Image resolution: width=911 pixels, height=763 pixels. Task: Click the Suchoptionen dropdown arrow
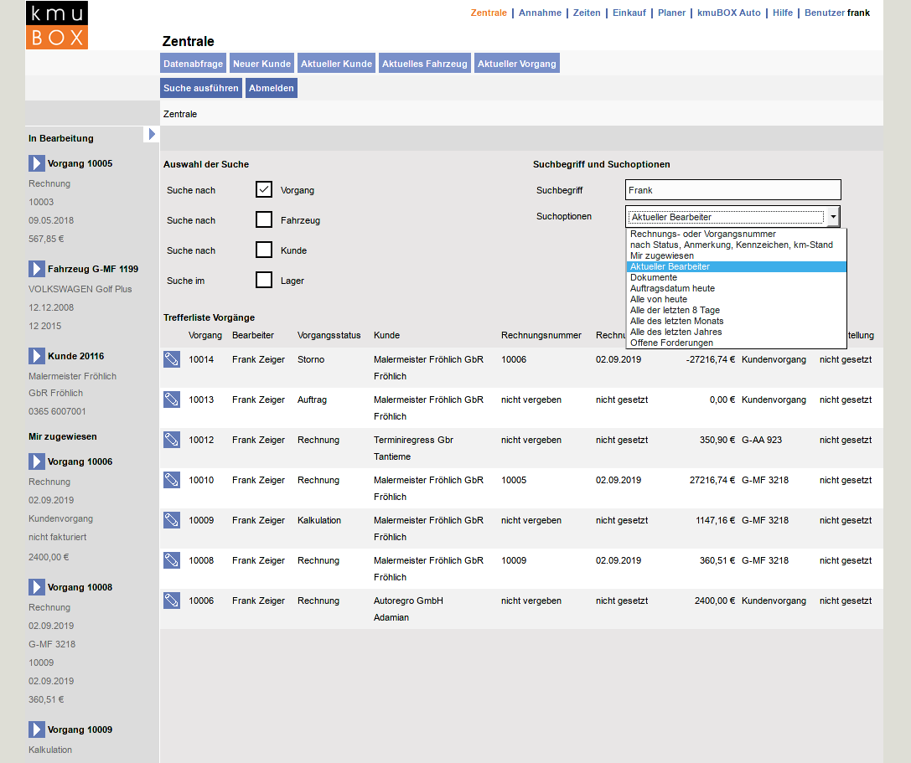tap(832, 217)
